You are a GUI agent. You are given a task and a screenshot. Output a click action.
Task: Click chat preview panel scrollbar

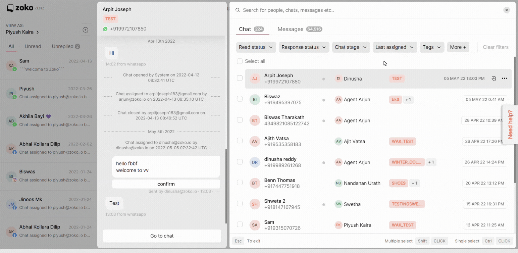coord(225,186)
